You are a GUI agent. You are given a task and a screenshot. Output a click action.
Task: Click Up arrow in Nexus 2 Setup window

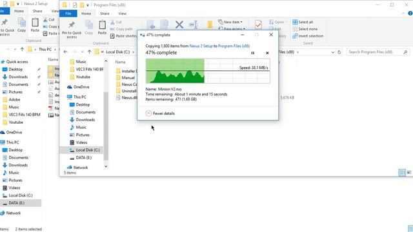tap(22, 49)
